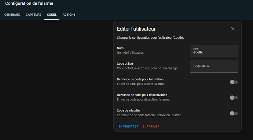Click the 'Code actuel, laissez vide' hint text
The width and height of the screenshot is (253, 140).
pyautogui.click(x=148, y=68)
